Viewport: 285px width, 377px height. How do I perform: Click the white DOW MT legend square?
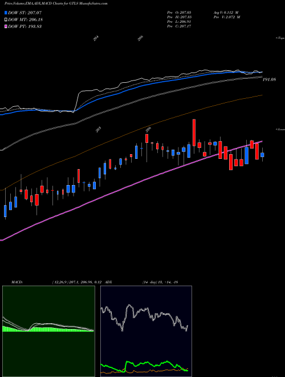click(6, 19)
